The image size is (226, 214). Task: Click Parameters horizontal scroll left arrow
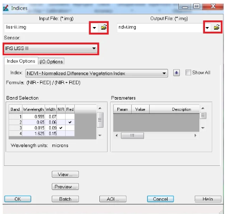[117, 136]
